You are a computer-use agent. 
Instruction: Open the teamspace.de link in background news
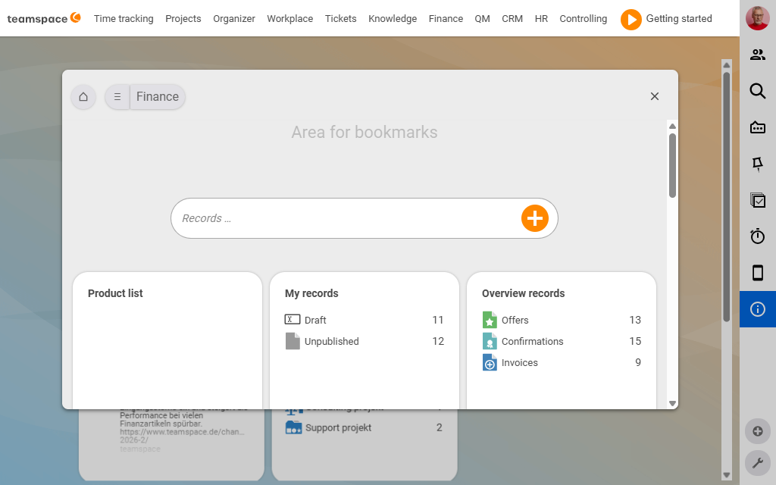pyautogui.click(x=182, y=436)
